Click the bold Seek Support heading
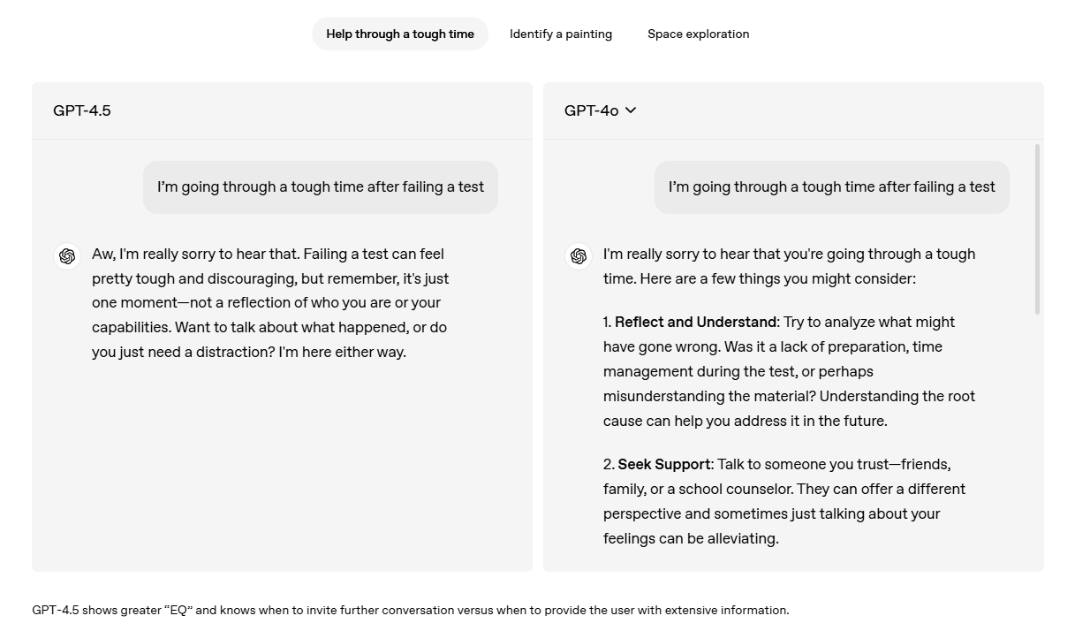The width and height of the screenshot is (1075, 631). pyautogui.click(x=664, y=464)
